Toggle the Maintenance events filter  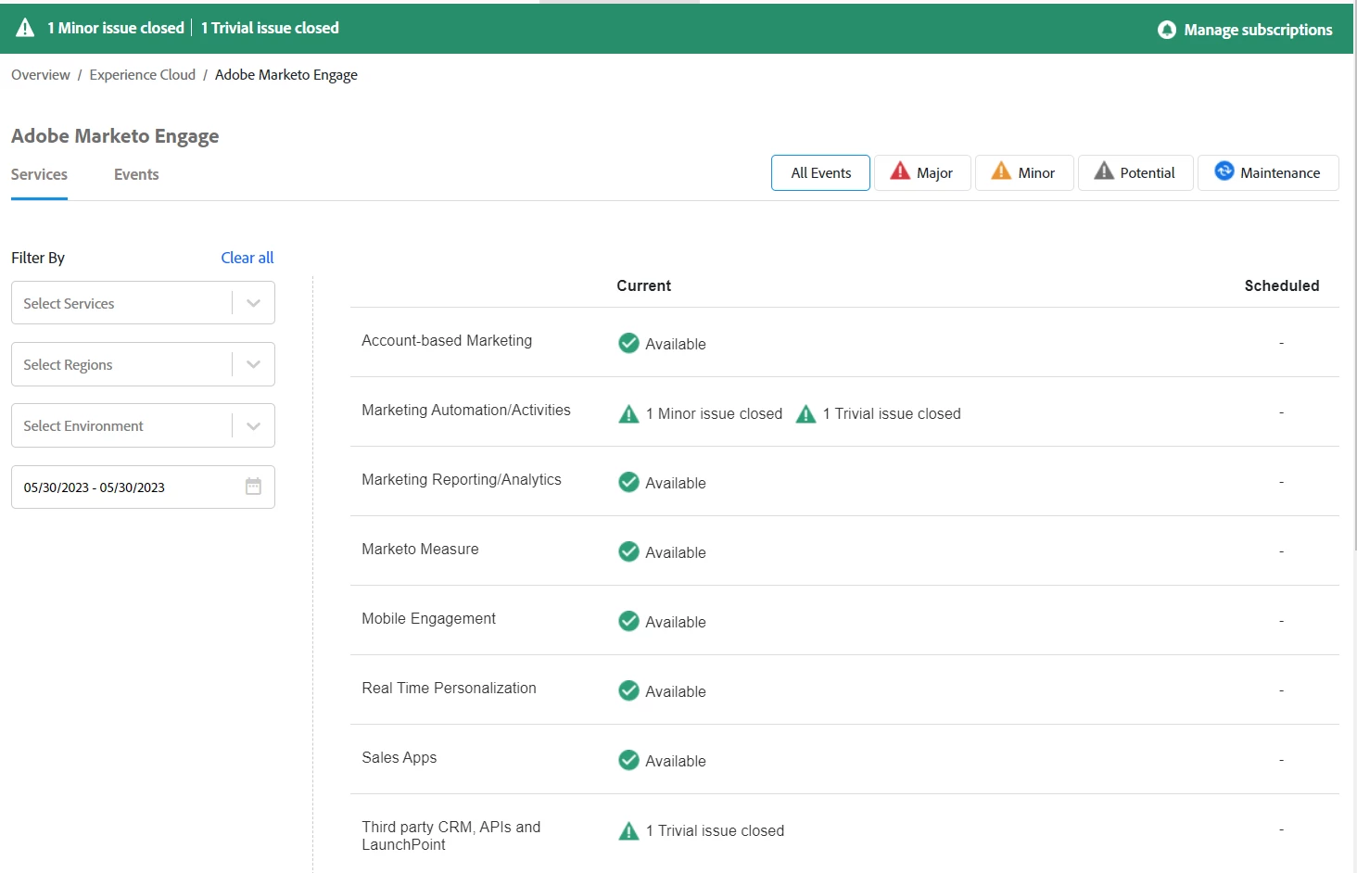1268,172
